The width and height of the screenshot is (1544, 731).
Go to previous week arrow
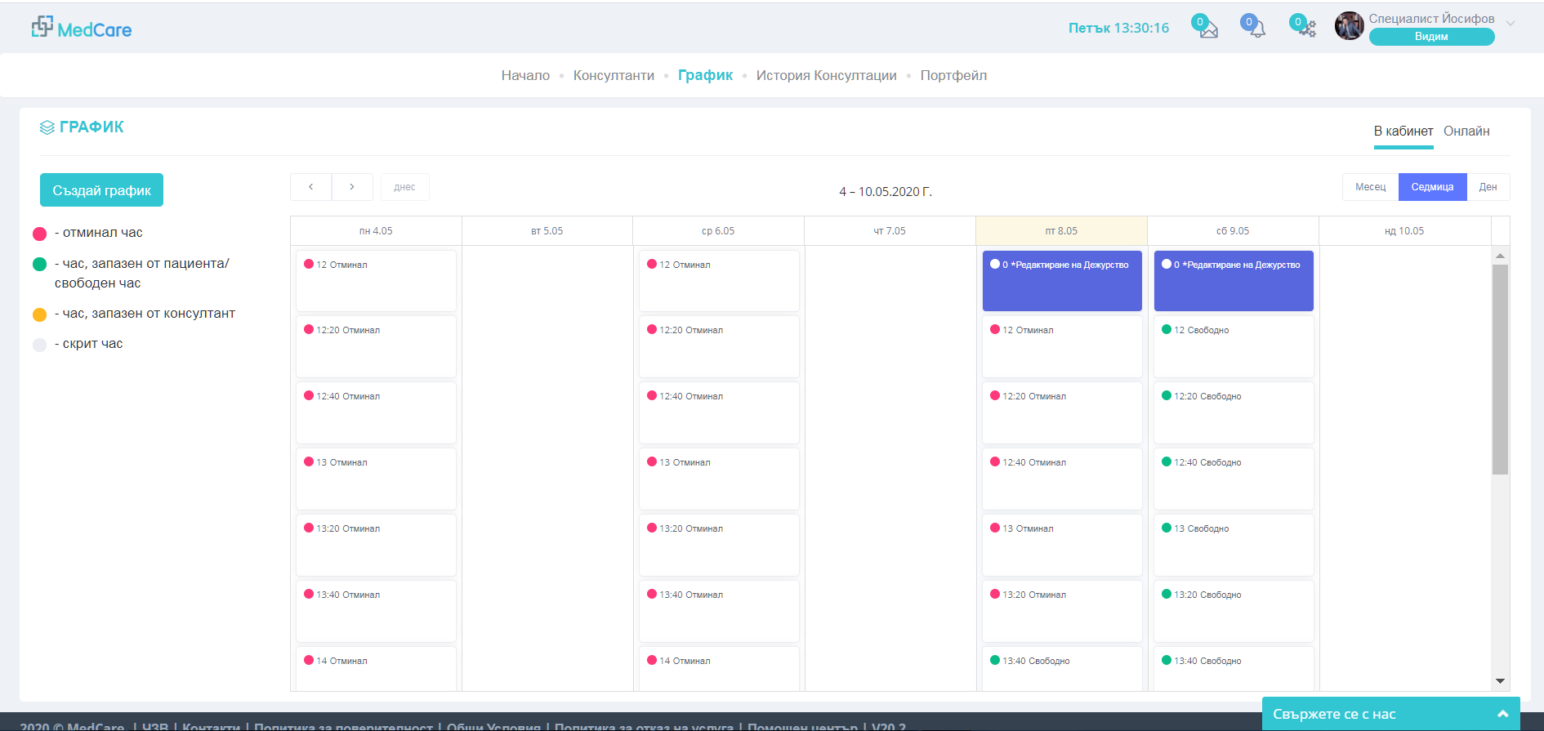(x=310, y=187)
